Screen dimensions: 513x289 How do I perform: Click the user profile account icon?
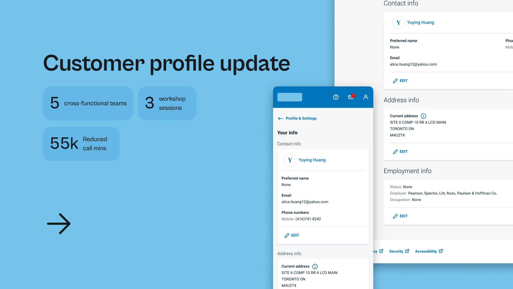click(365, 97)
